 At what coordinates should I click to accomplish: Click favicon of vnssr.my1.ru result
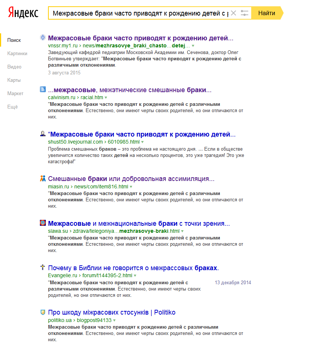coord(42,37)
